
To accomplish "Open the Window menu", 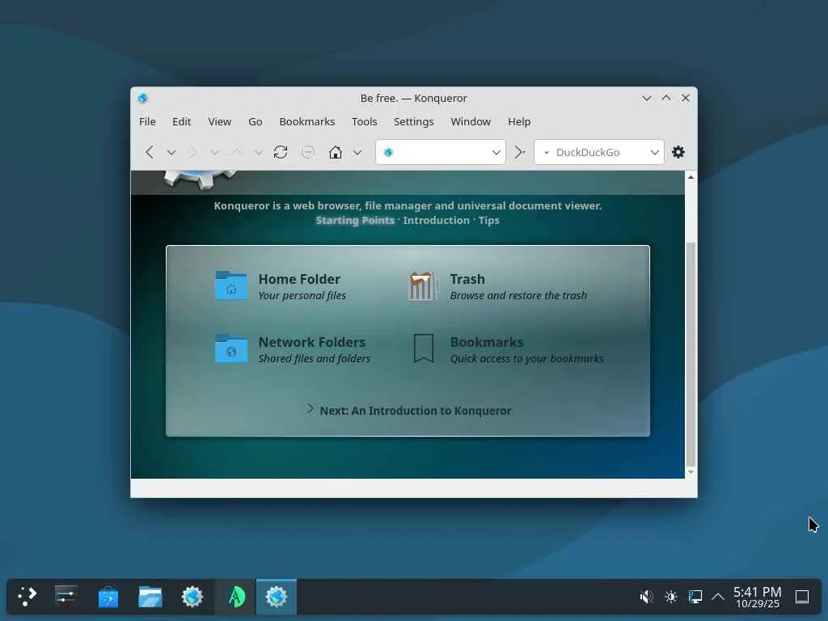I will point(471,121).
